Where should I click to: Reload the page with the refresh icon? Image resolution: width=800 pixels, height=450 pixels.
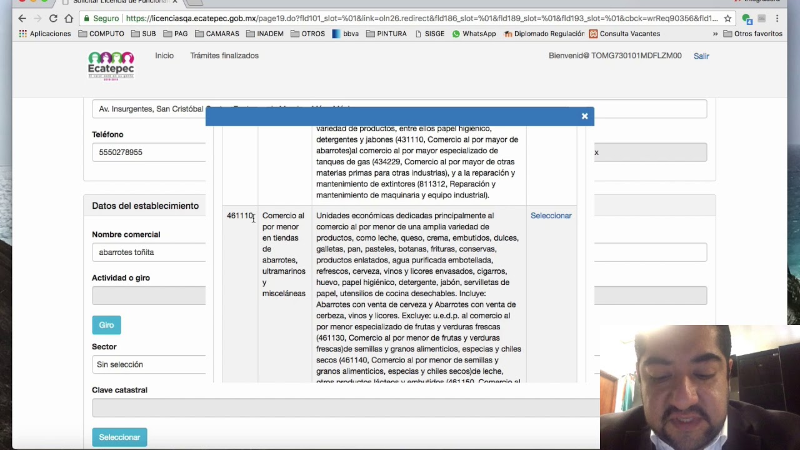[x=53, y=18]
